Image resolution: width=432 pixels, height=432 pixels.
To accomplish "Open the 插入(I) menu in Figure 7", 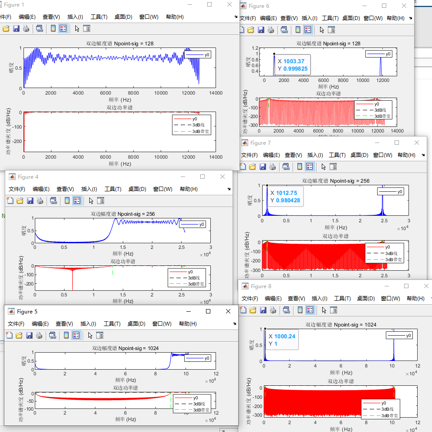I will [315, 155].
